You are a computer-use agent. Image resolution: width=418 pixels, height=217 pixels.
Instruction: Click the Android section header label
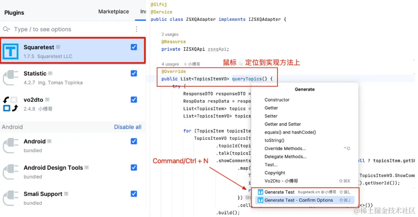pyautogui.click(x=12, y=127)
